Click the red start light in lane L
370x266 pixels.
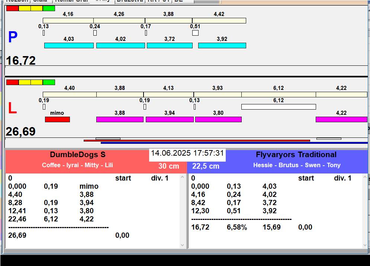click(12, 82)
